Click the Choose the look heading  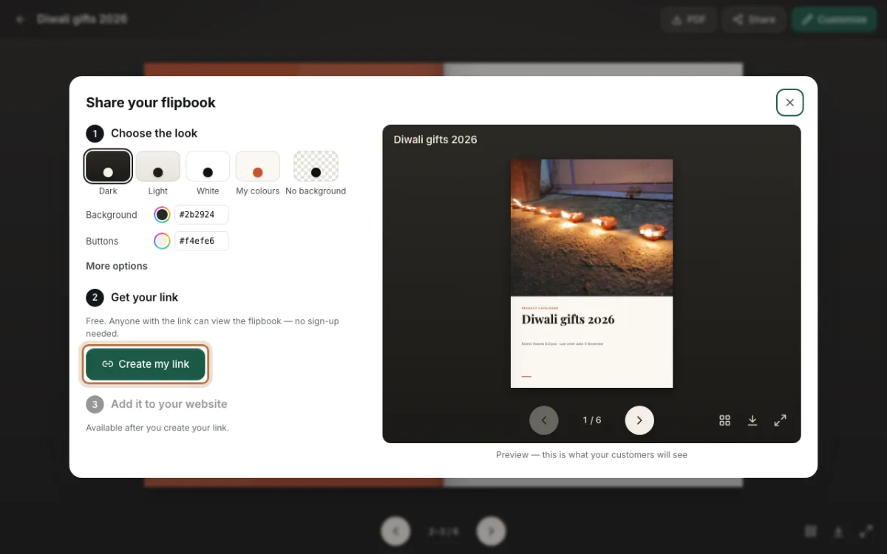(154, 133)
